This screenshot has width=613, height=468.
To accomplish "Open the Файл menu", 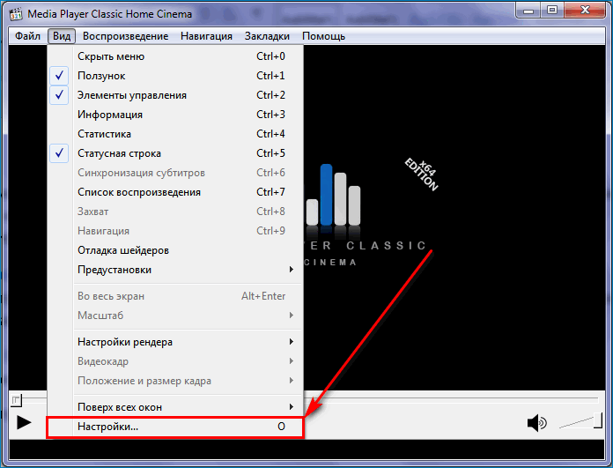I will [x=27, y=36].
